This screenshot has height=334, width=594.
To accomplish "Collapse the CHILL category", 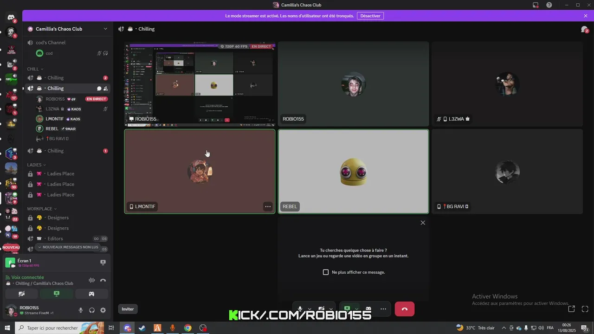I will click(35, 69).
